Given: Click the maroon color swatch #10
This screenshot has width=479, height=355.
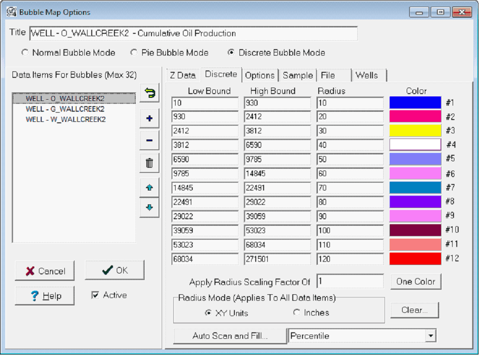Looking at the screenshot, I should pos(415,230).
